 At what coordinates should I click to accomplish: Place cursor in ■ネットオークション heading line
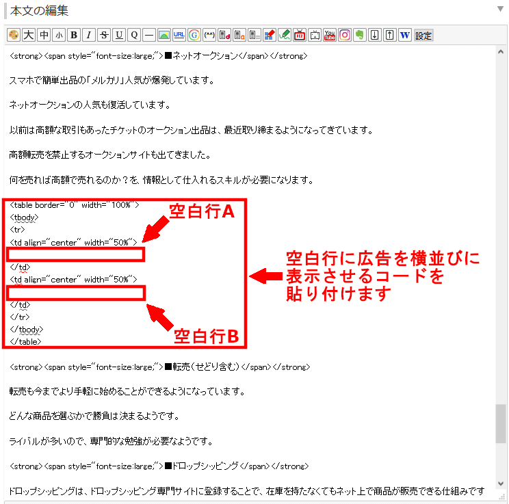[159, 56]
